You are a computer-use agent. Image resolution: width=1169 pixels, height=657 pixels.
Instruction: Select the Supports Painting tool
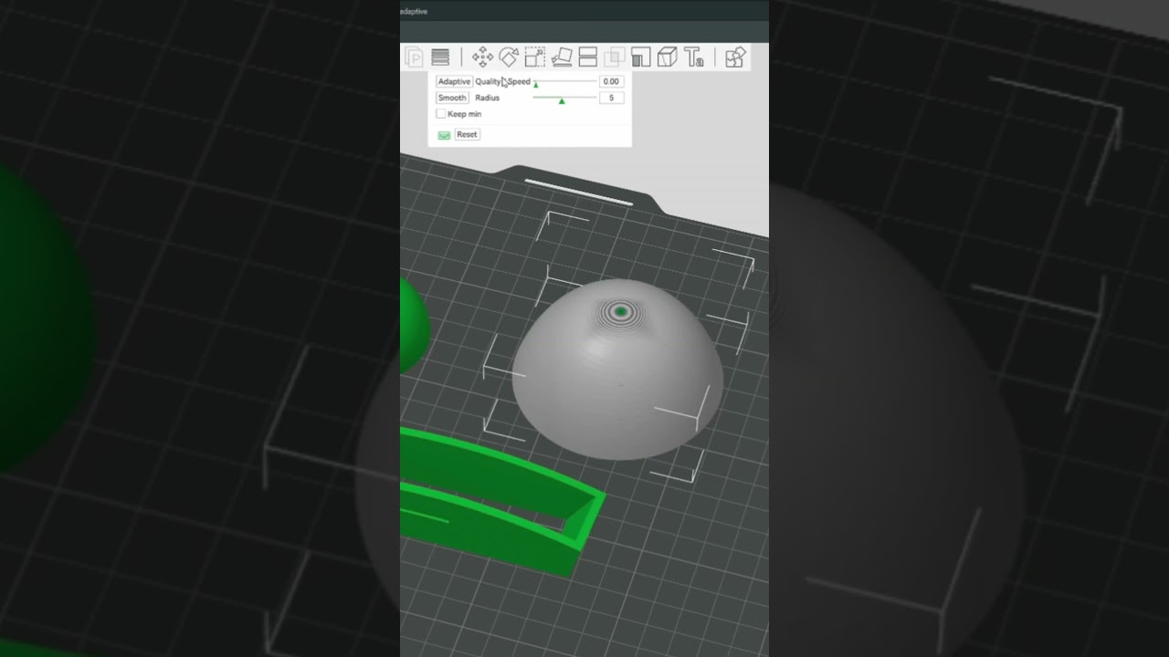[x=641, y=57]
